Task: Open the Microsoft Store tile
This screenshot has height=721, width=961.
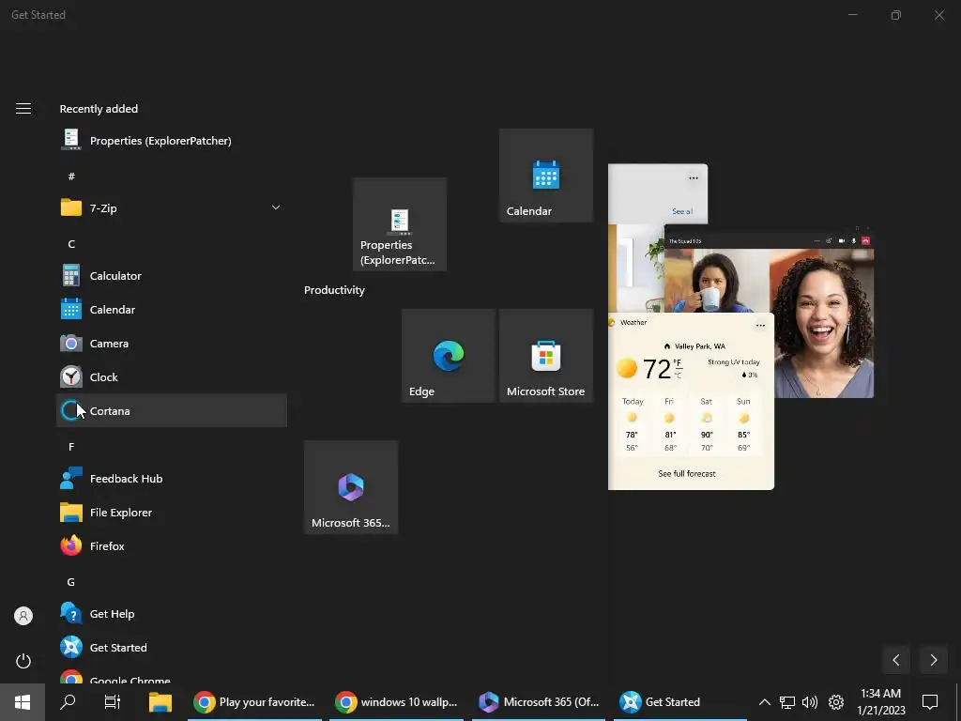Action: tap(546, 356)
